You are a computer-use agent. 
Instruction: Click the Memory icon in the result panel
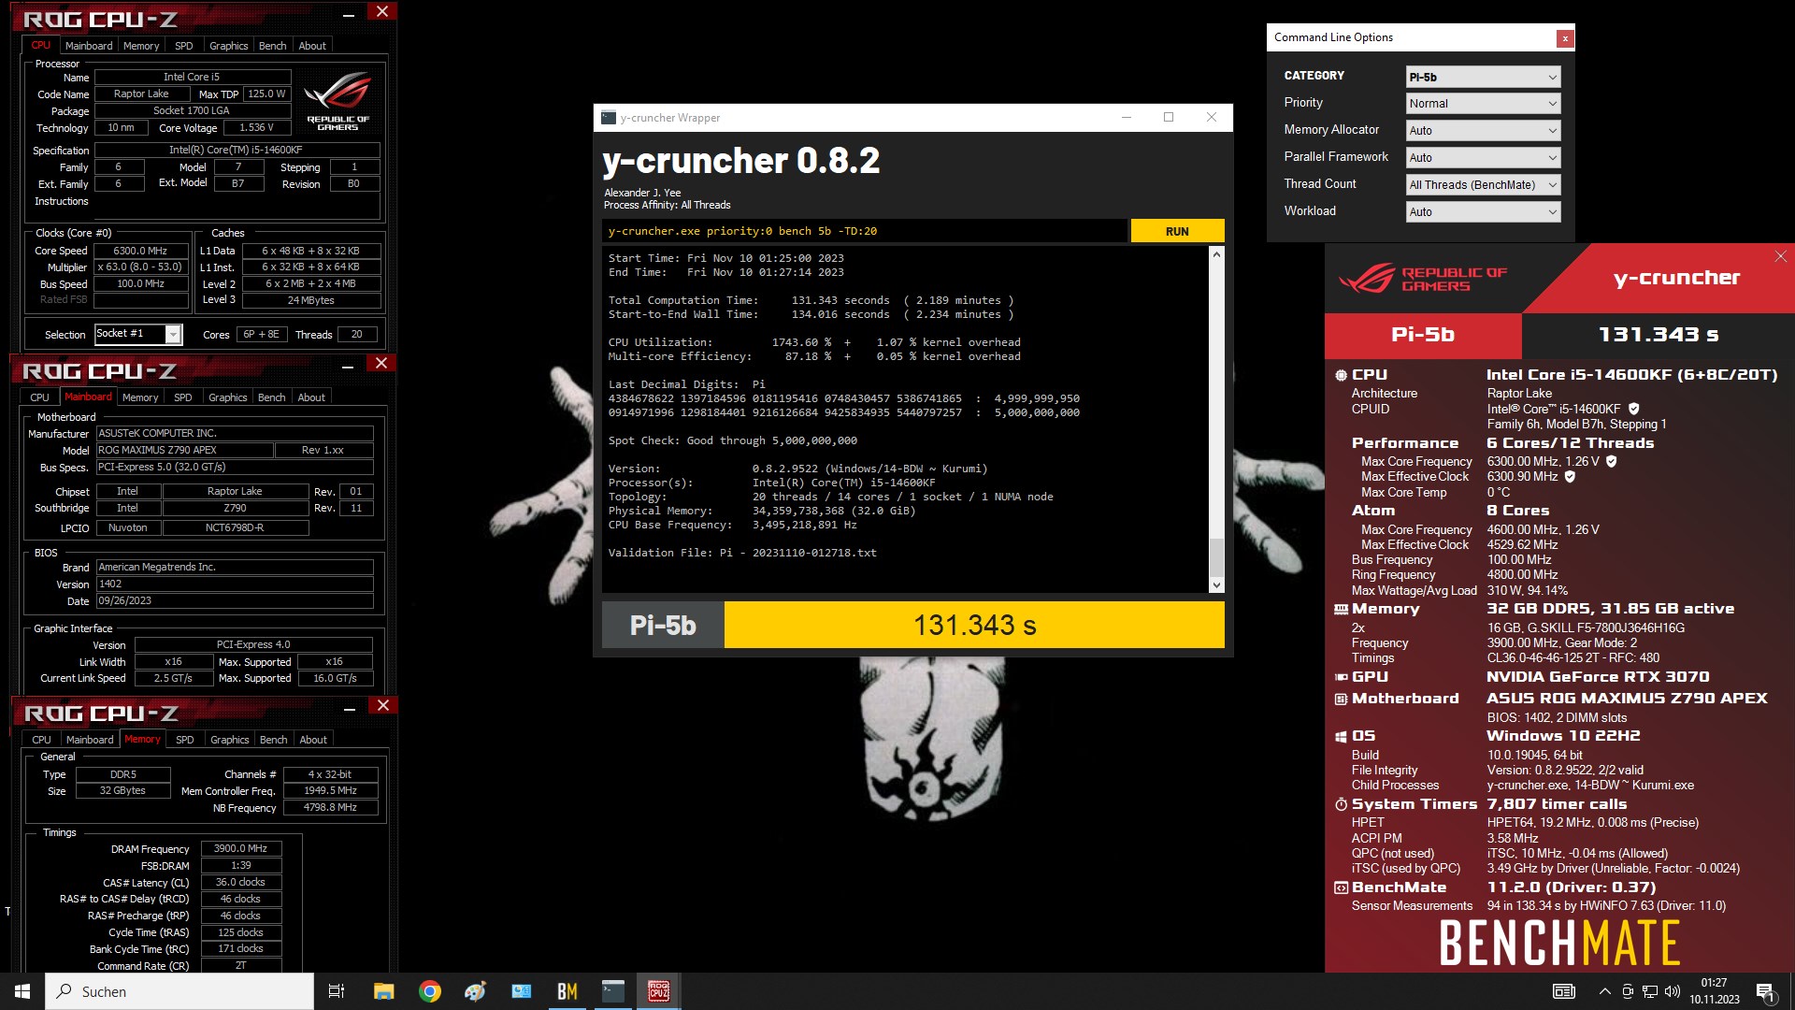click(x=1341, y=609)
